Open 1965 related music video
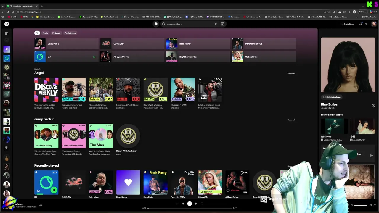This screenshot has height=213, width=379. (x=362, y=130)
